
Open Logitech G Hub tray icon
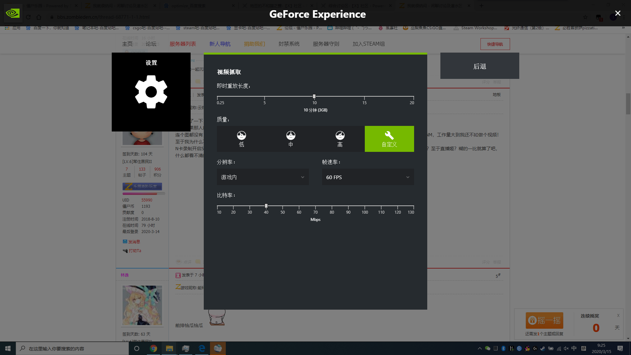click(x=535, y=348)
